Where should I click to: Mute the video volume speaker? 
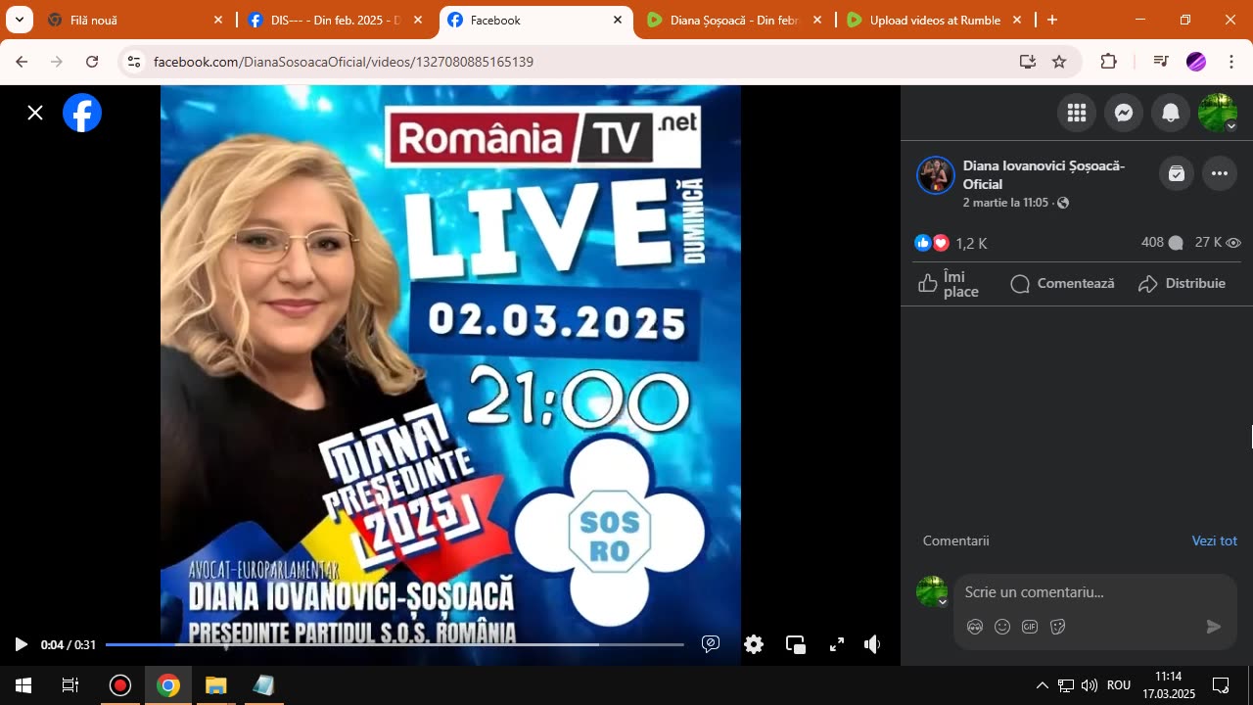(x=873, y=644)
